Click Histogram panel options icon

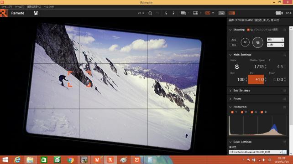click(x=284, y=107)
